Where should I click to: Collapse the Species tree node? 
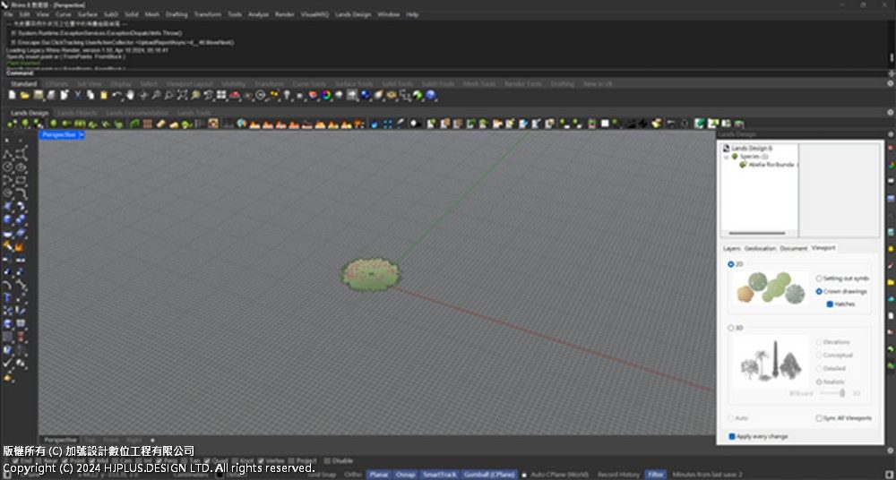727,157
